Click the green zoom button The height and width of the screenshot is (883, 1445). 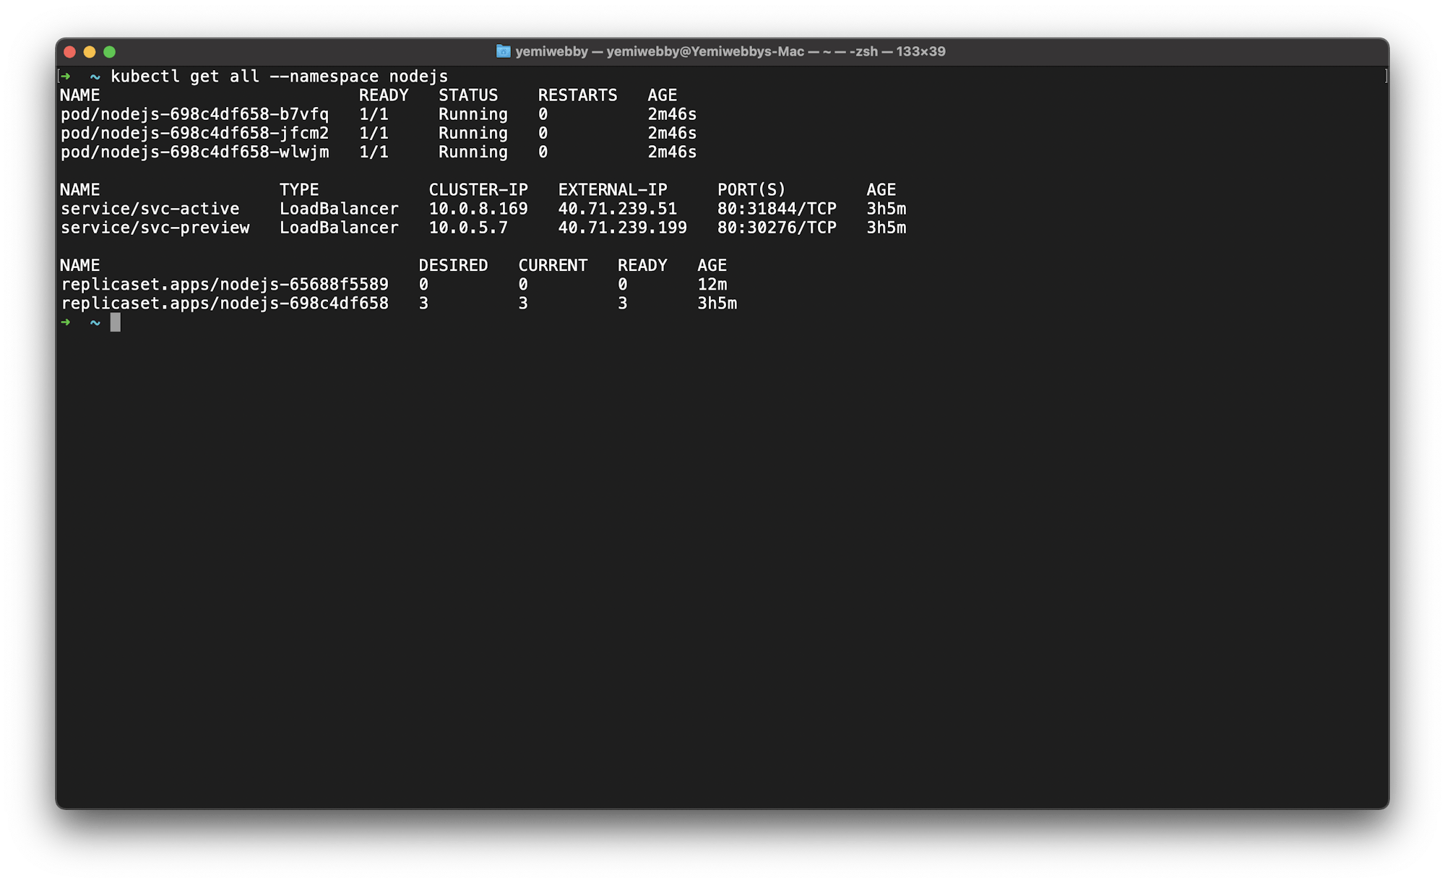[x=109, y=51]
